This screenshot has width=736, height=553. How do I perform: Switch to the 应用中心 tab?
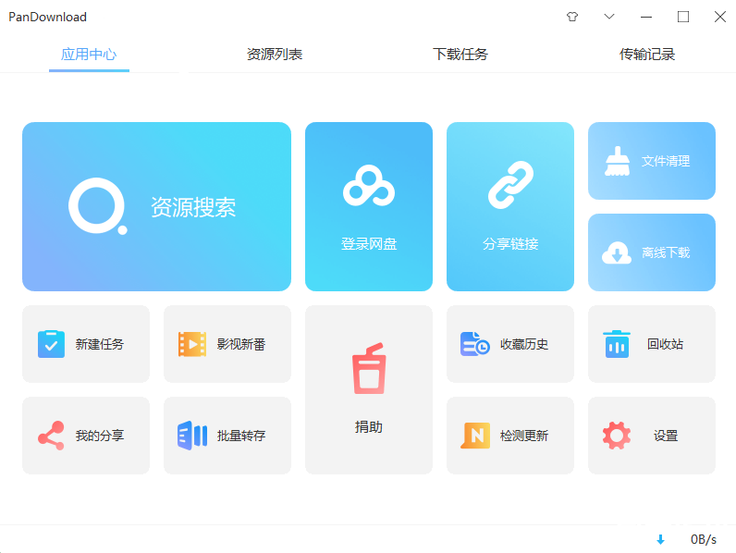pyautogui.click(x=89, y=55)
